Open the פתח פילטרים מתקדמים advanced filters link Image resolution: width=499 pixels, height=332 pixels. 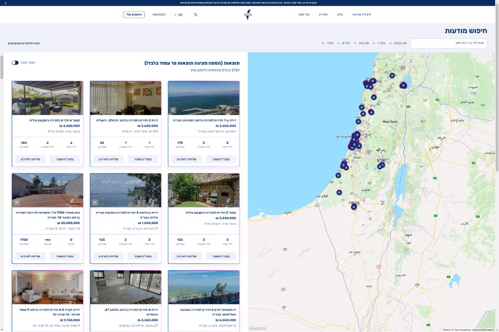(x=23, y=43)
